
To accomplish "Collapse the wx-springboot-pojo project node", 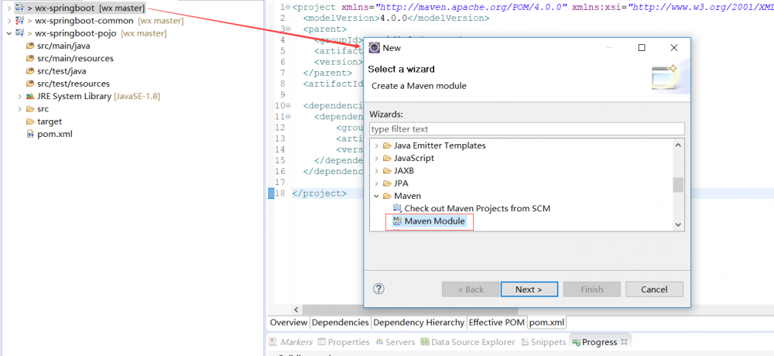I will click(x=9, y=33).
